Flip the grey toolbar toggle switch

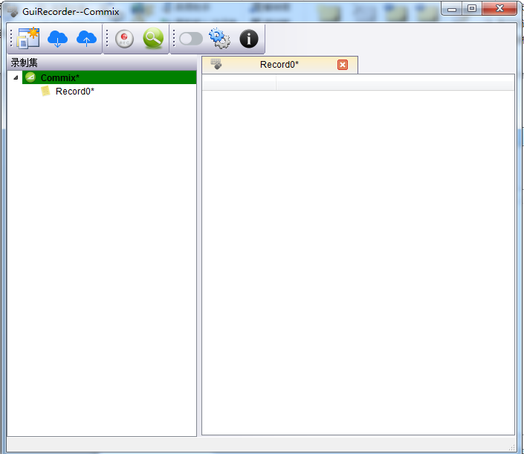191,39
